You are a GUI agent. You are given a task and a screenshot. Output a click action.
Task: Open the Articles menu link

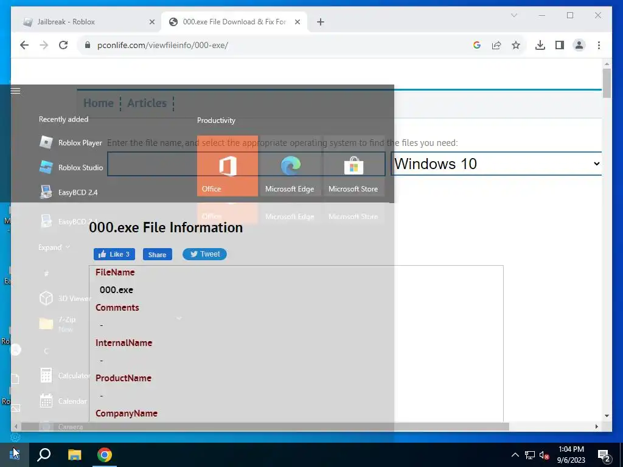[x=147, y=103]
